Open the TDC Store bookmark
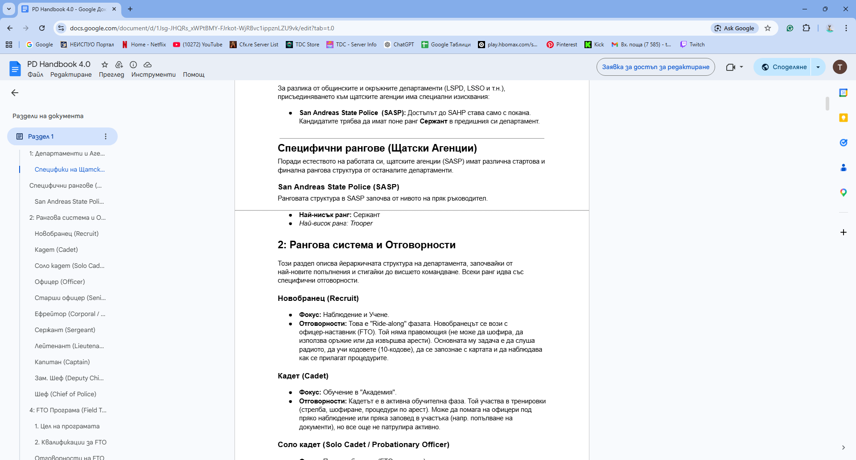The height and width of the screenshot is (460, 856). coord(303,45)
